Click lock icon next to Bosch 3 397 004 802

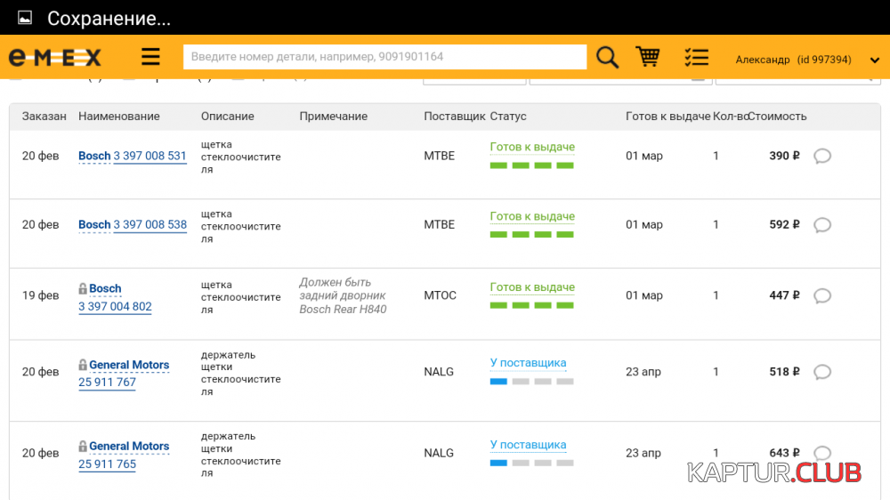(83, 289)
